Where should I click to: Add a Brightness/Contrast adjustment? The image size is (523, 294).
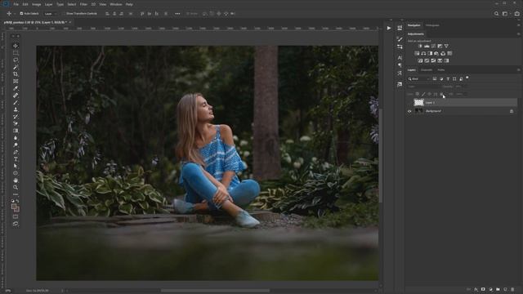(420, 46)
